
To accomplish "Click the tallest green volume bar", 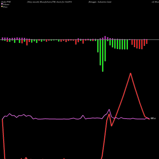I will point(103,56).
